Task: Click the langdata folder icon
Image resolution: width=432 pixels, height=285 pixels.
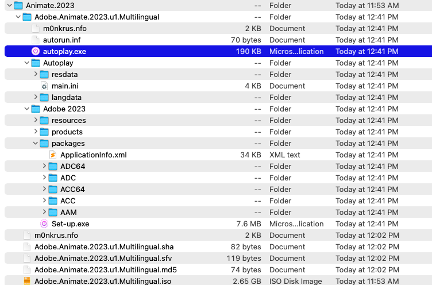Action: [x=44, y=97]
